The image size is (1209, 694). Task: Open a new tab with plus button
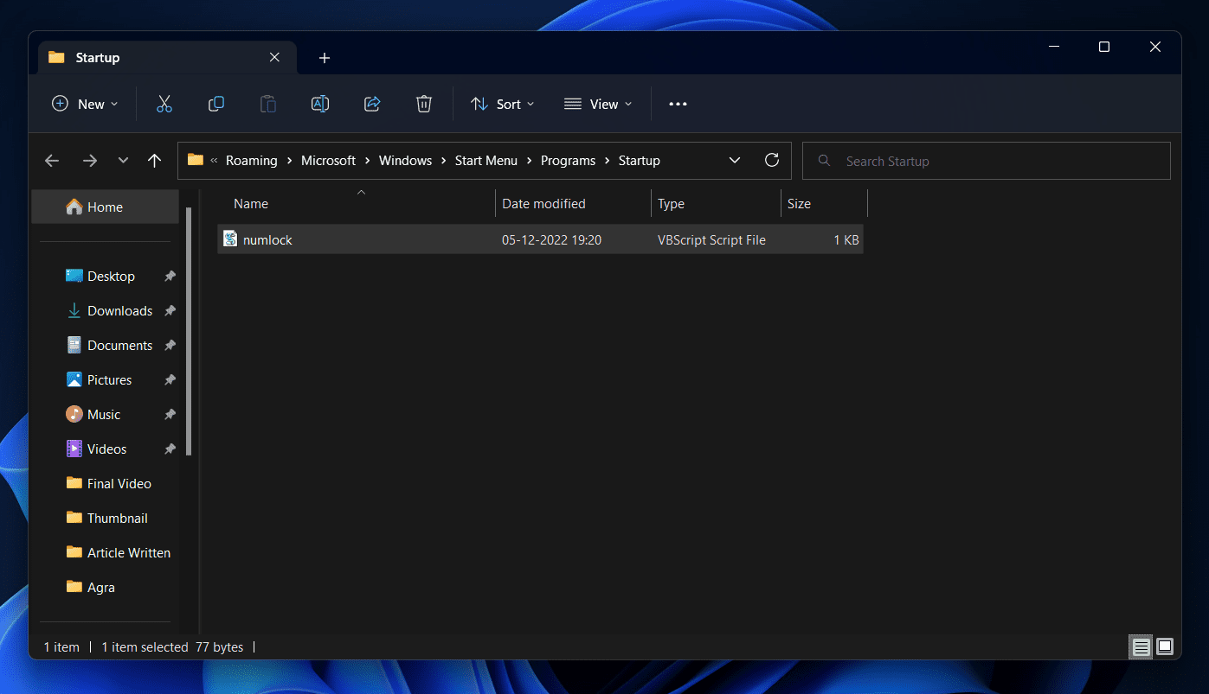point(325,58)
